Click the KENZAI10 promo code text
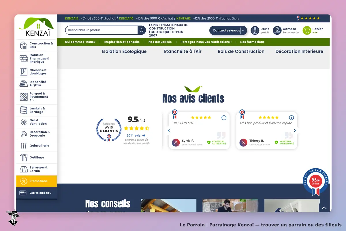Viewport: 346px width, 231px height. tap(126, 18)
